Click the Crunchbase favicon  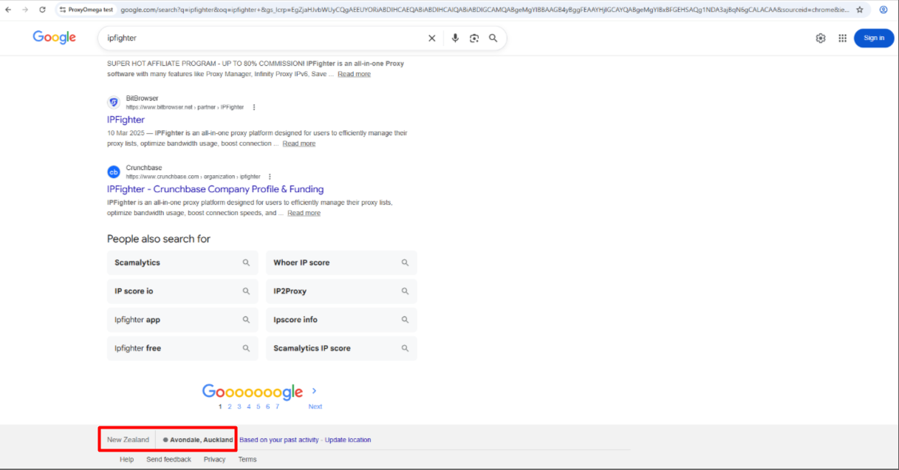114,172
